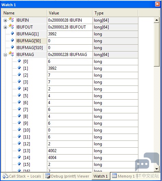Collapse the IBUFMAG array node
162x181 pixels.
point(5,55)
